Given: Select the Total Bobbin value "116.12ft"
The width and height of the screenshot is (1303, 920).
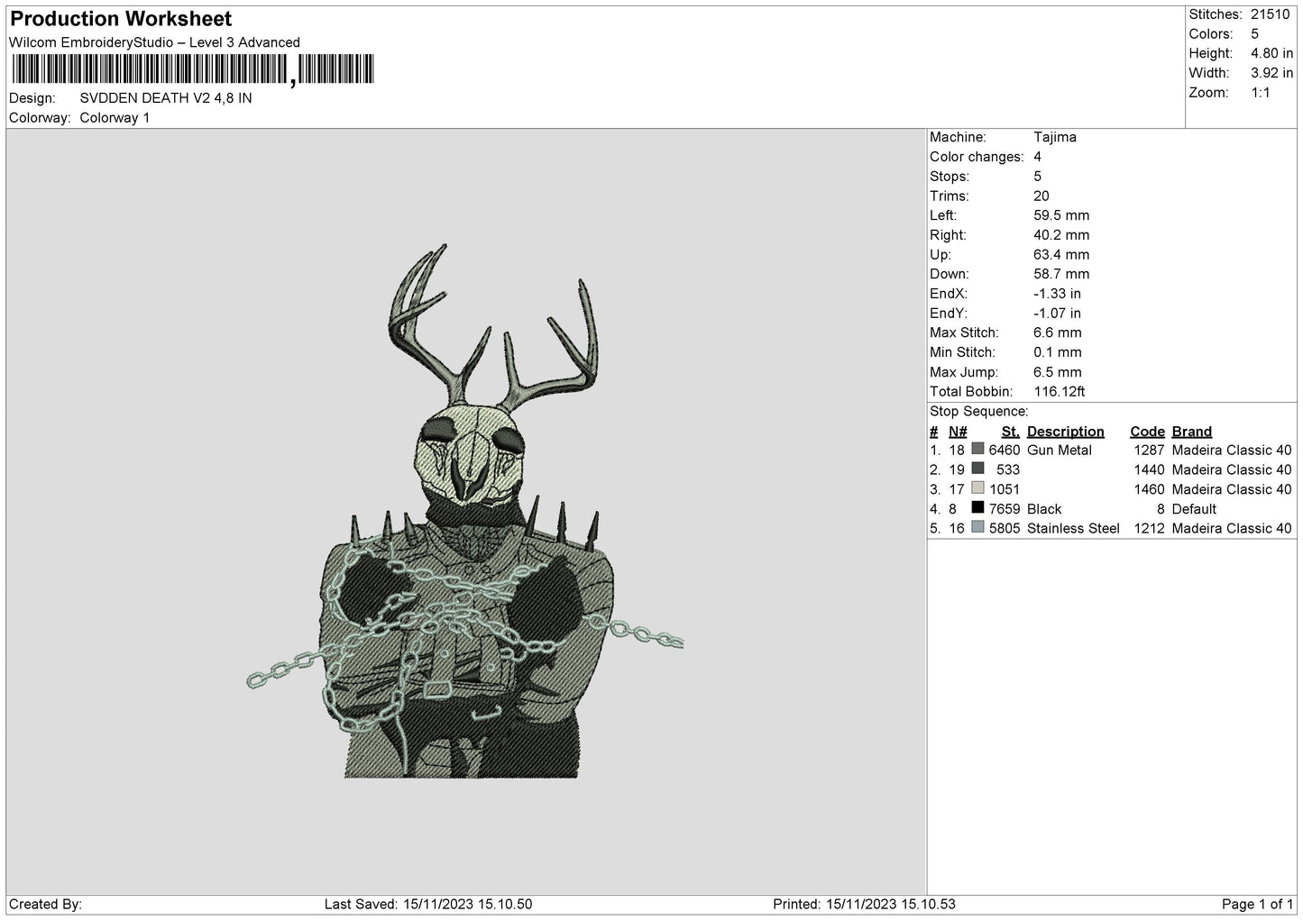Looking at the screenshot, I should (1060, 392).
